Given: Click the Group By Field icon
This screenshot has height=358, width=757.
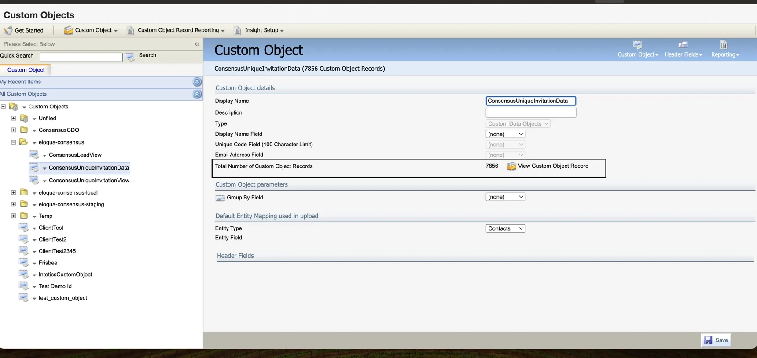Looking at the screenshot, I should [220, 198].
